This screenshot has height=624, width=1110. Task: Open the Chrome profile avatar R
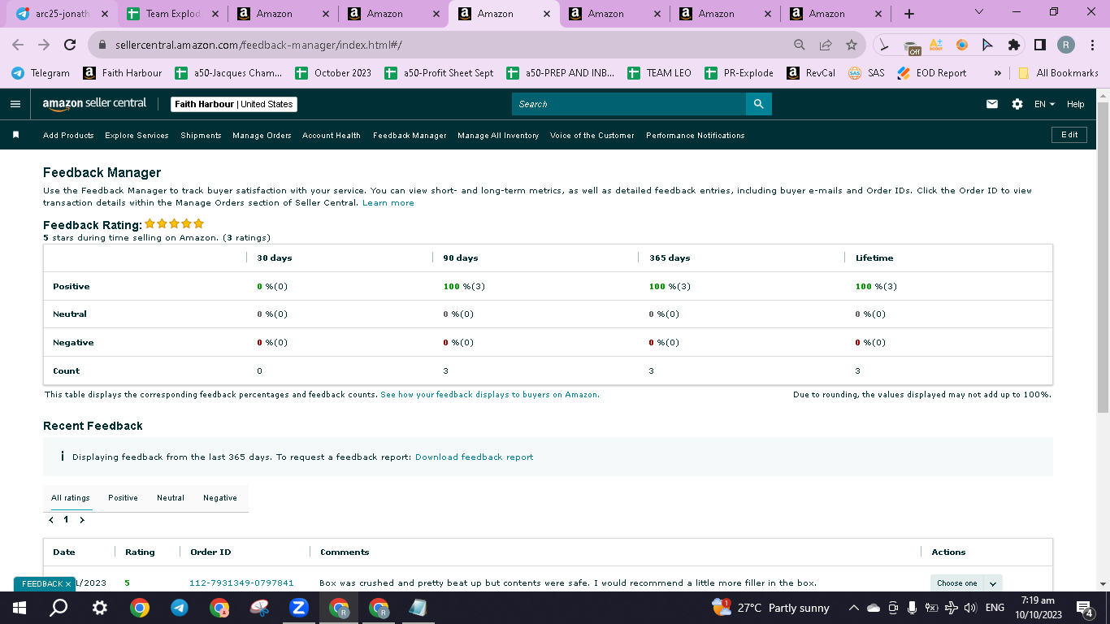(1066, 45)
